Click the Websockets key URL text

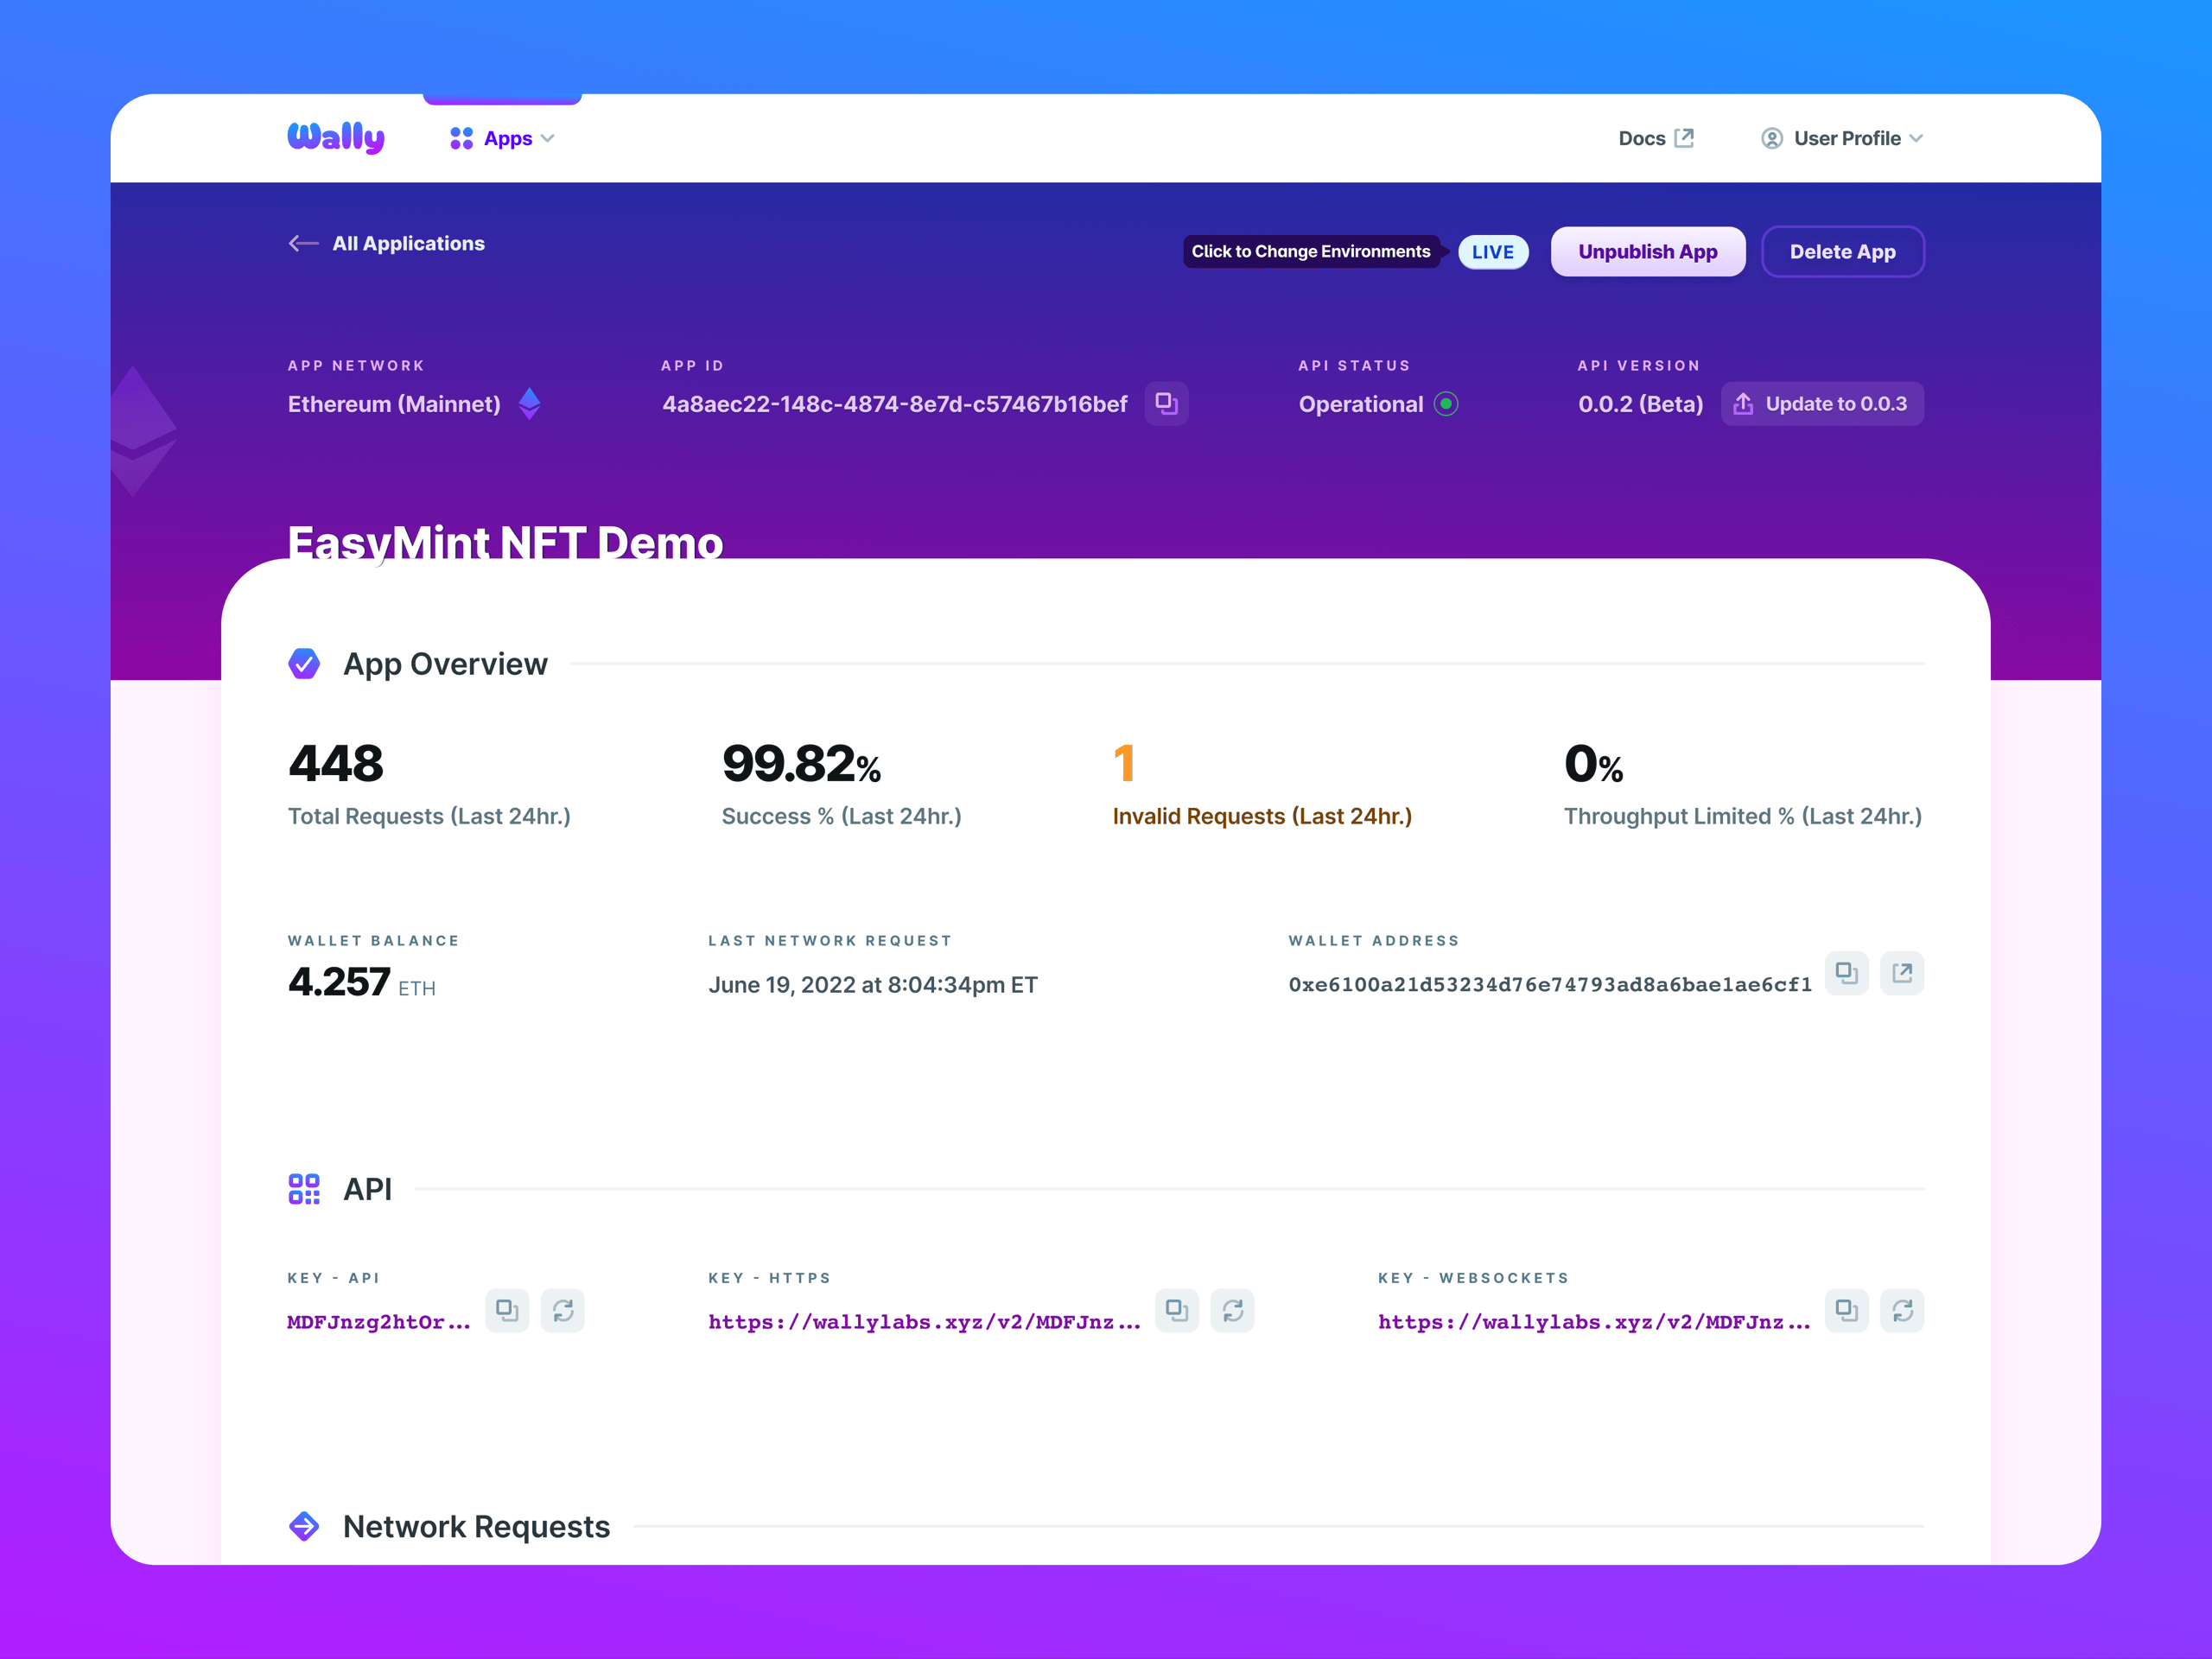(x=1594, y=1322)
